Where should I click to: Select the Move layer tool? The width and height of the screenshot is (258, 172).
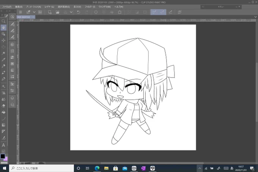[3, 40]
